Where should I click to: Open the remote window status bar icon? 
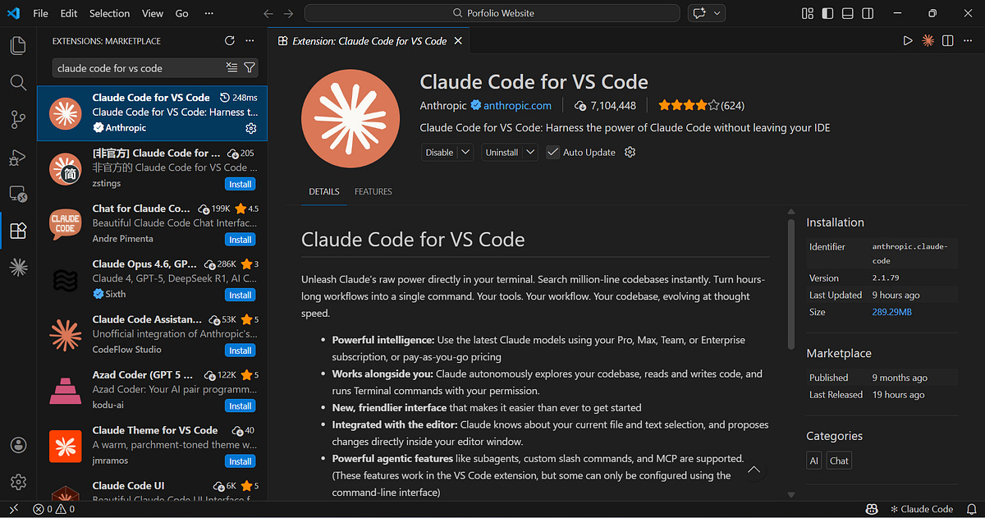[x=14, y=509]
